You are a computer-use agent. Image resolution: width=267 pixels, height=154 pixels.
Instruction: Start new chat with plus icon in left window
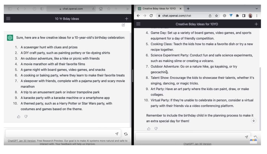[126, 18]
